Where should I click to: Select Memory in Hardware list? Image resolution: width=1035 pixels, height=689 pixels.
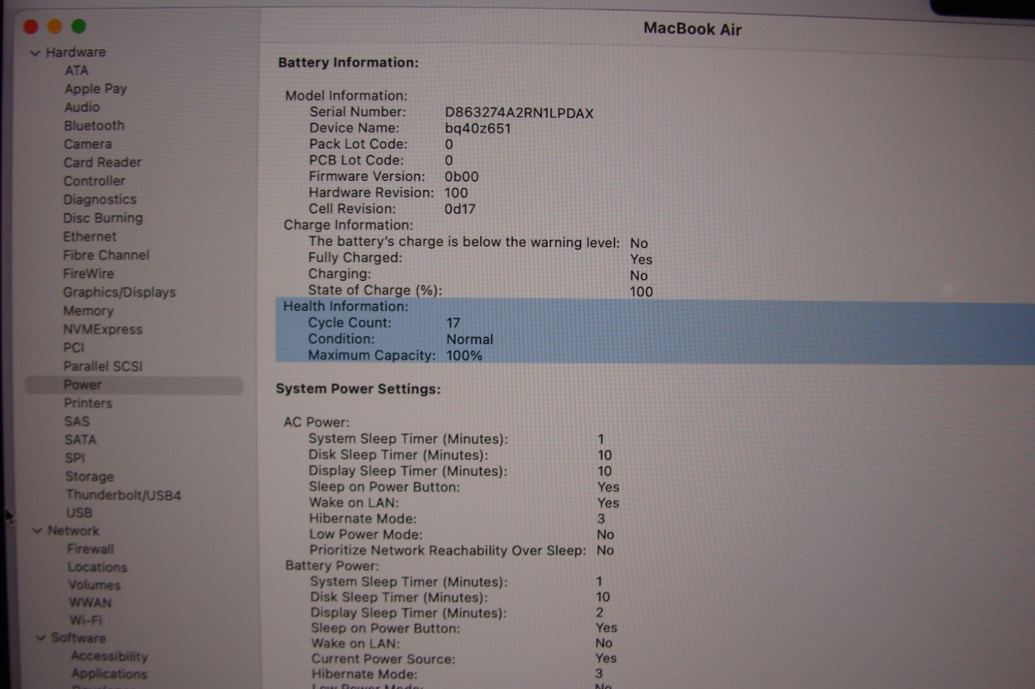(x=88, y=311)
